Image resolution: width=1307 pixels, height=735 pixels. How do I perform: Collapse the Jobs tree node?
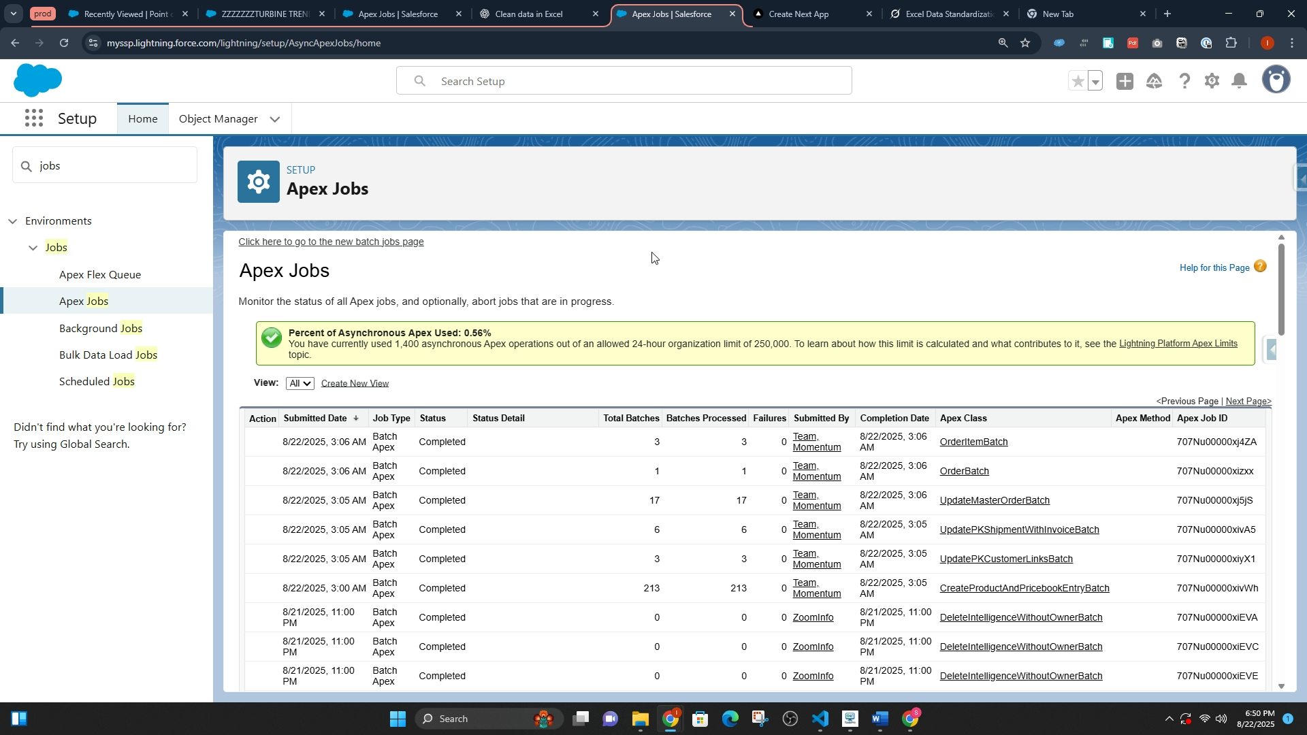(33, 248)
